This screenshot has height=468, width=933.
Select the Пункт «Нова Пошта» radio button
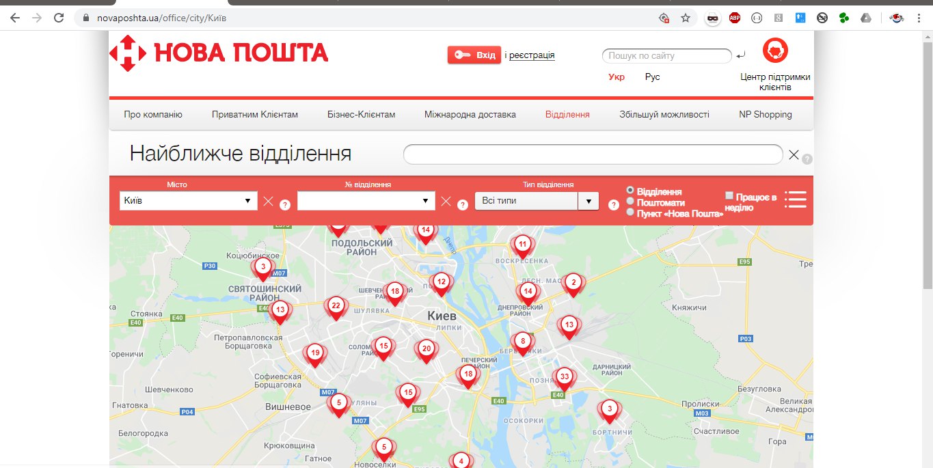tap(630, 212)
